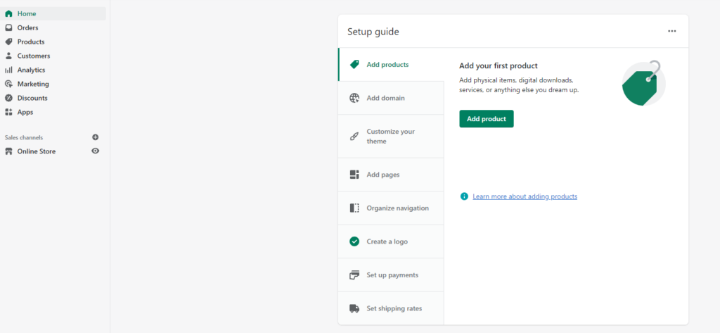The width and height of the screenshot is (720, 333).
Task: Select the Customize your theme step
Action: click(x=391, y=136)
